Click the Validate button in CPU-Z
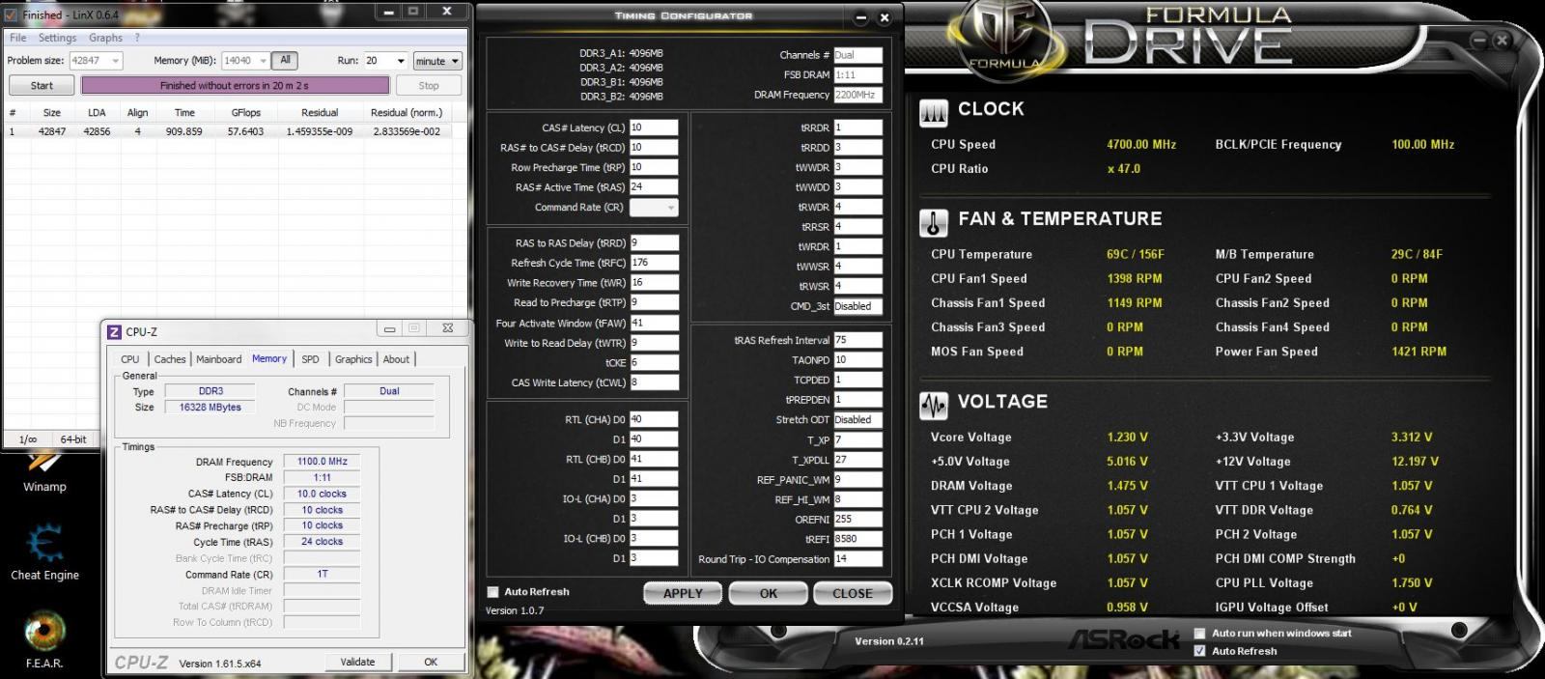This screenshot has height=679, width=1545. (x=357, y=662)
